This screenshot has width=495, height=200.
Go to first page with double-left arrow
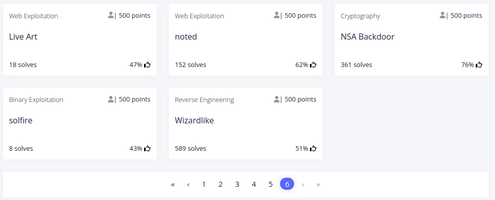click(x=172, y=184)
